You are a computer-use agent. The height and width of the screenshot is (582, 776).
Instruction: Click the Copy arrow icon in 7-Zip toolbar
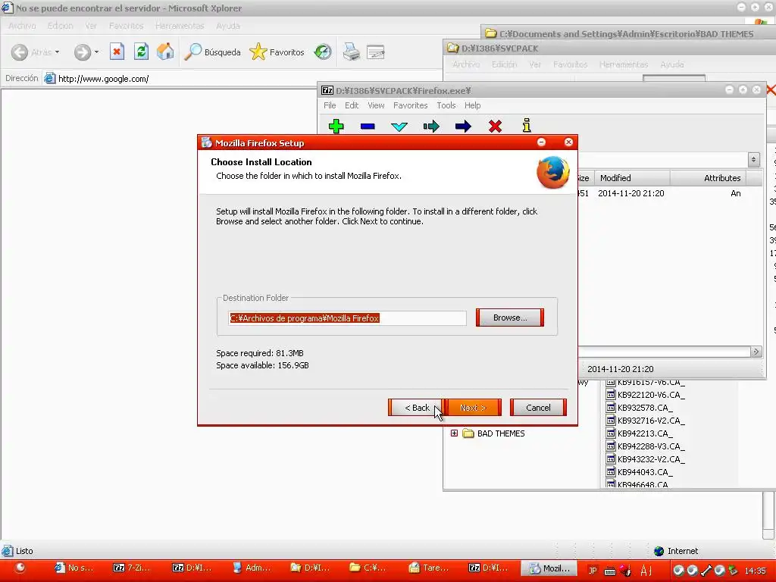[x=431, y=127]
